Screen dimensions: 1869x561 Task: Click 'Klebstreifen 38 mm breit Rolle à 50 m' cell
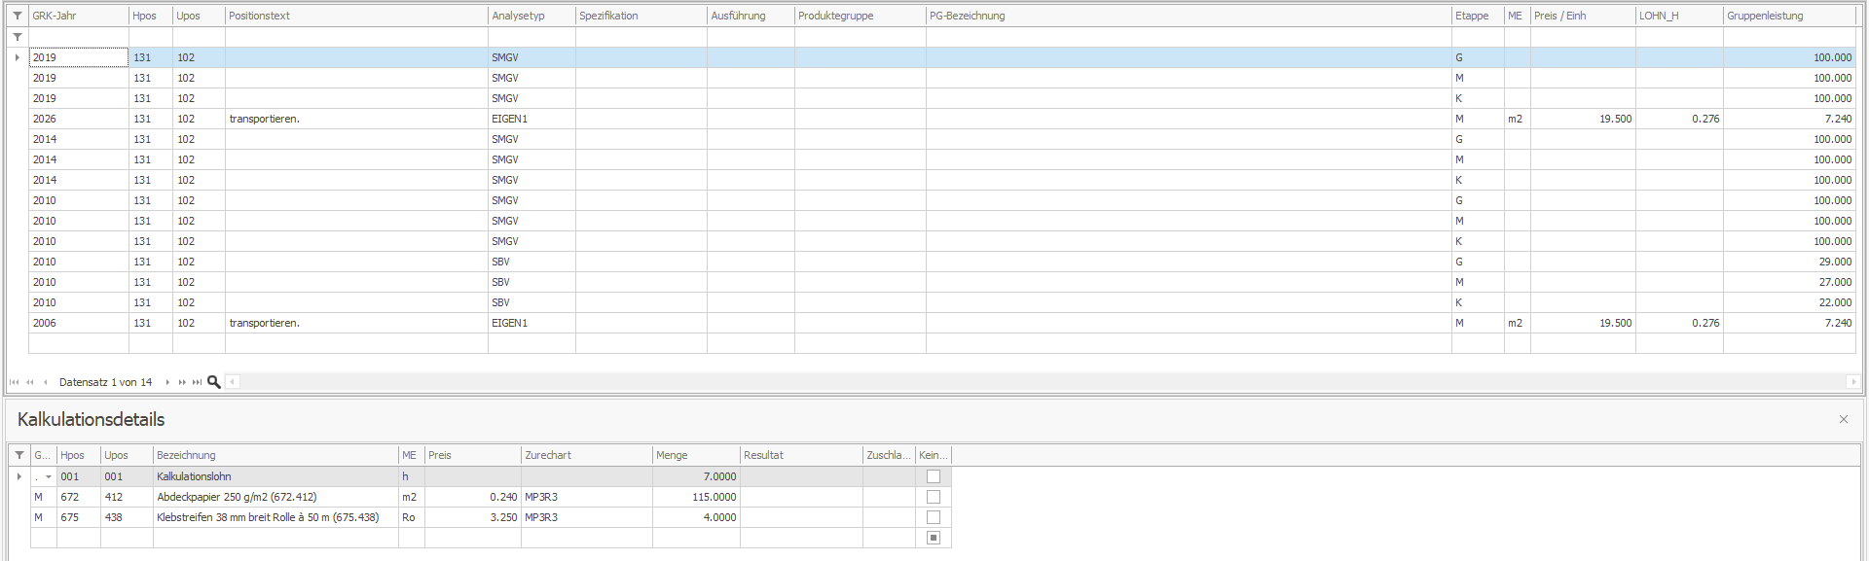coord(275,517)
